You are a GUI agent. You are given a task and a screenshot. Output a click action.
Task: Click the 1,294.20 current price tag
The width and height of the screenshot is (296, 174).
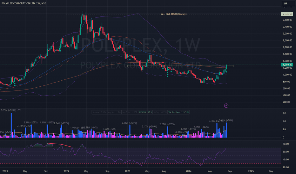point(287,65)
